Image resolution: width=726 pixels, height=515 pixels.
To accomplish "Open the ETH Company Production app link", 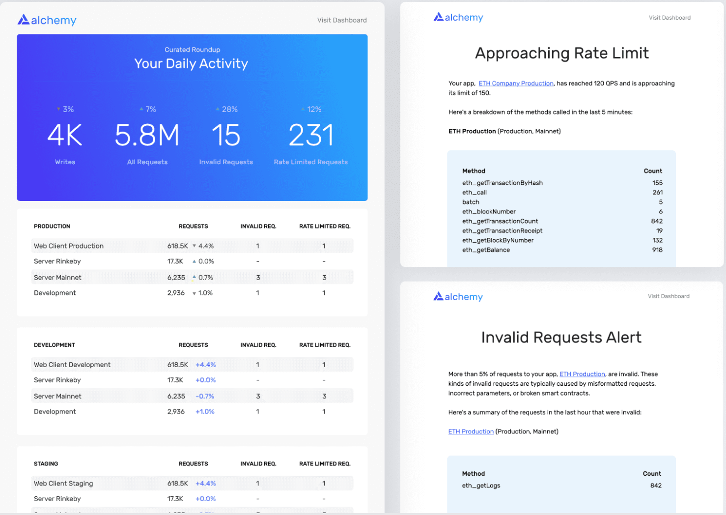I will point(516,84).
